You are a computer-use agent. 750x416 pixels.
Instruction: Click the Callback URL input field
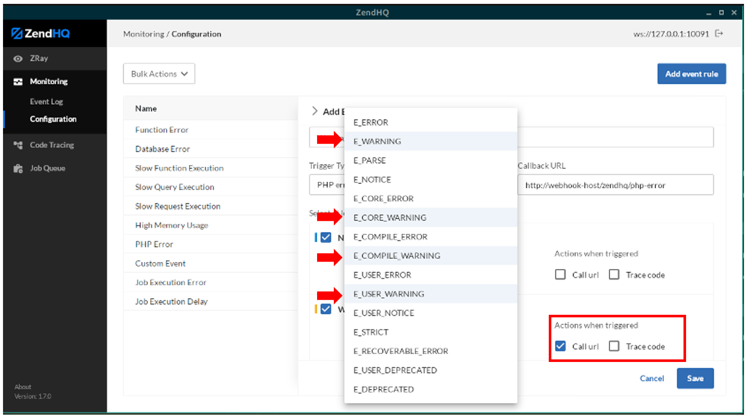[616, 185]
